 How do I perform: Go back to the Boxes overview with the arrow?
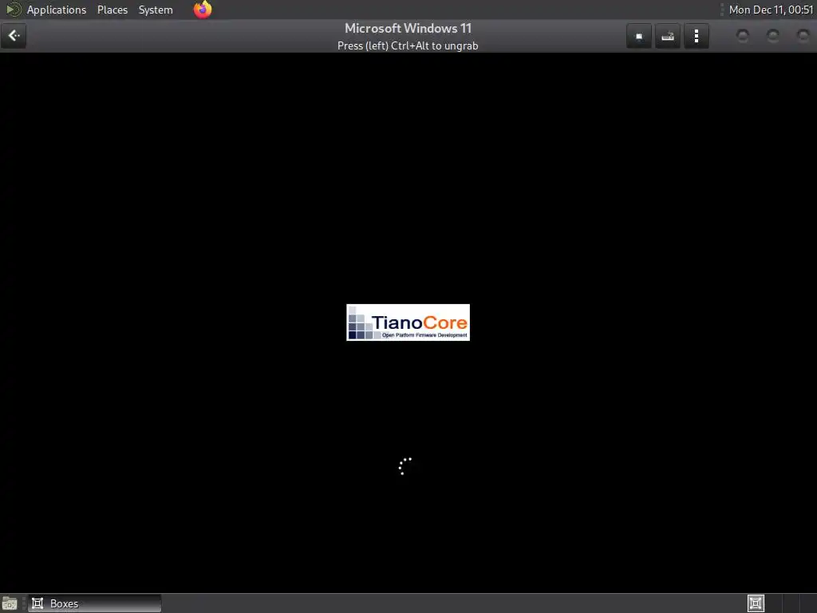[14, 36]
